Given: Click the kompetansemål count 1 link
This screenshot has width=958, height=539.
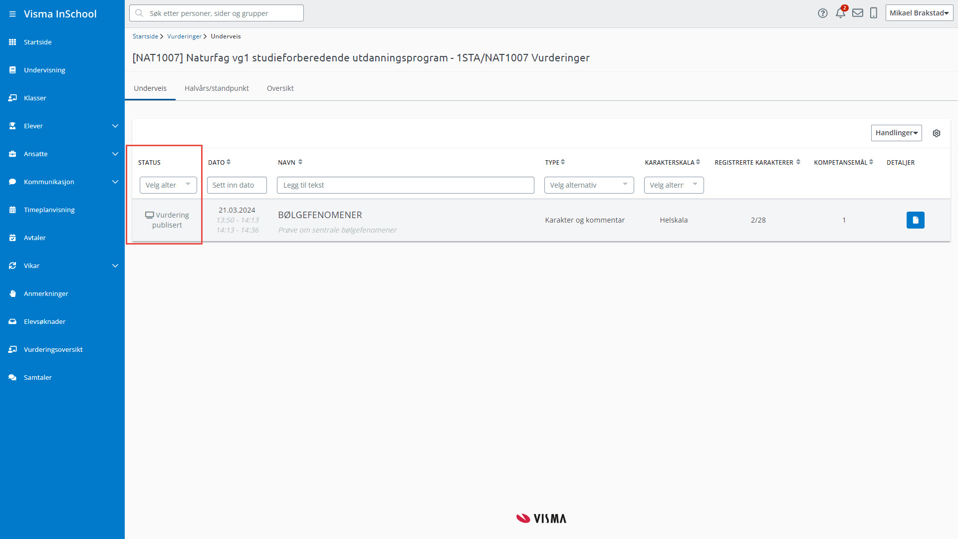Looking at the screenshot, I should [844, 220].
